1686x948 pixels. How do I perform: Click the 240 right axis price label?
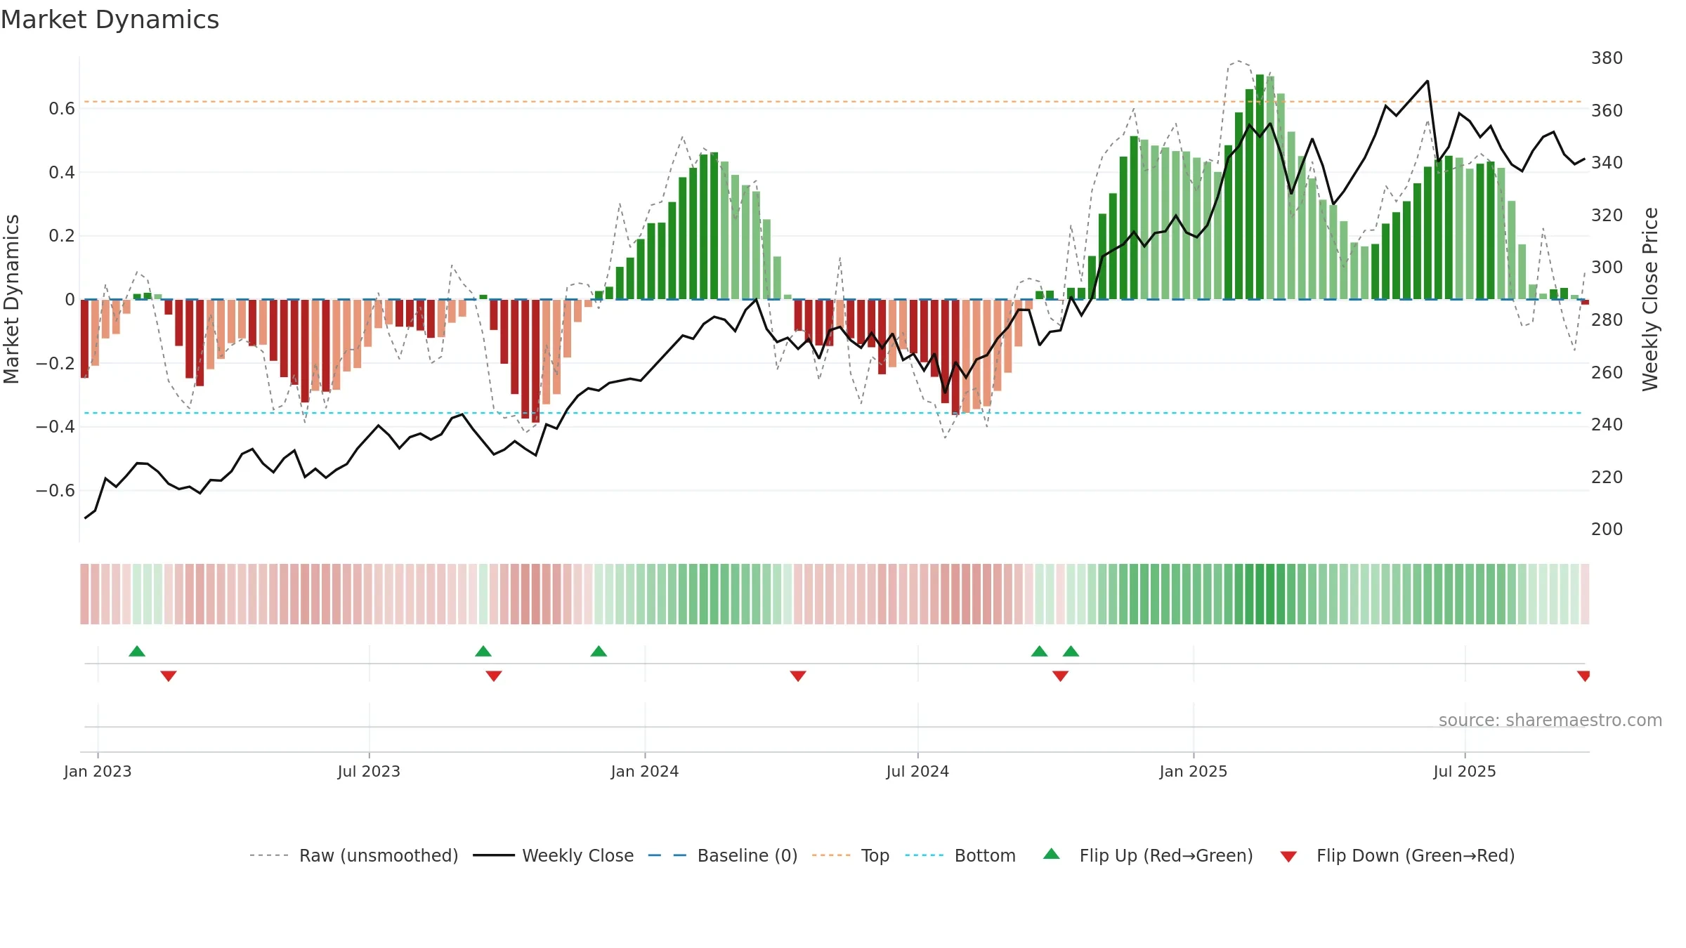click(x=1607, y=425)
